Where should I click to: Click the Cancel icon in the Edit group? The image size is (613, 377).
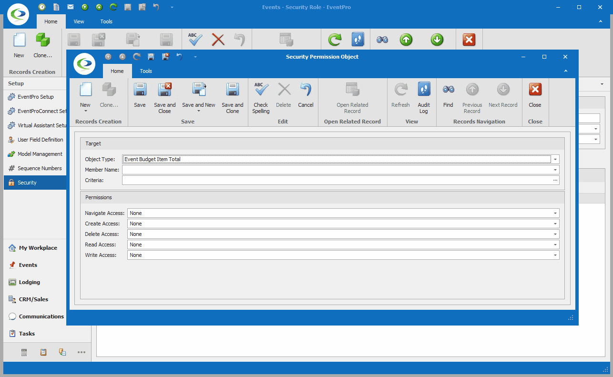[x=306, y=89]
